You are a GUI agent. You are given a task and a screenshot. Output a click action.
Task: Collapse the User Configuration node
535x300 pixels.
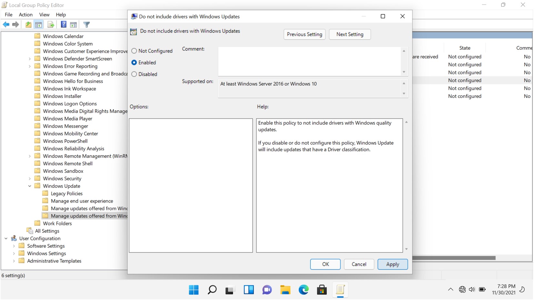(6, 238)
